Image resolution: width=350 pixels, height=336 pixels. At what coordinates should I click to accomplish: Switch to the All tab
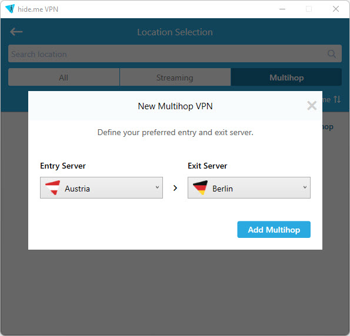click(x=64, y=77)
